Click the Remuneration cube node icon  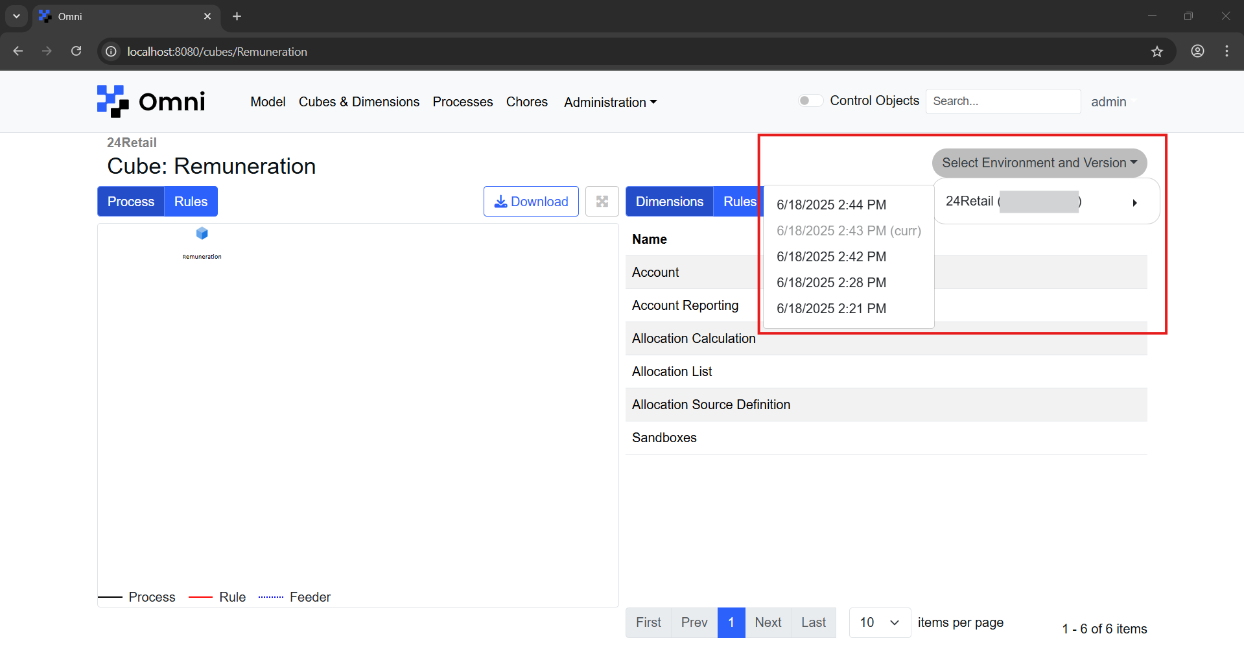(202, 233)
